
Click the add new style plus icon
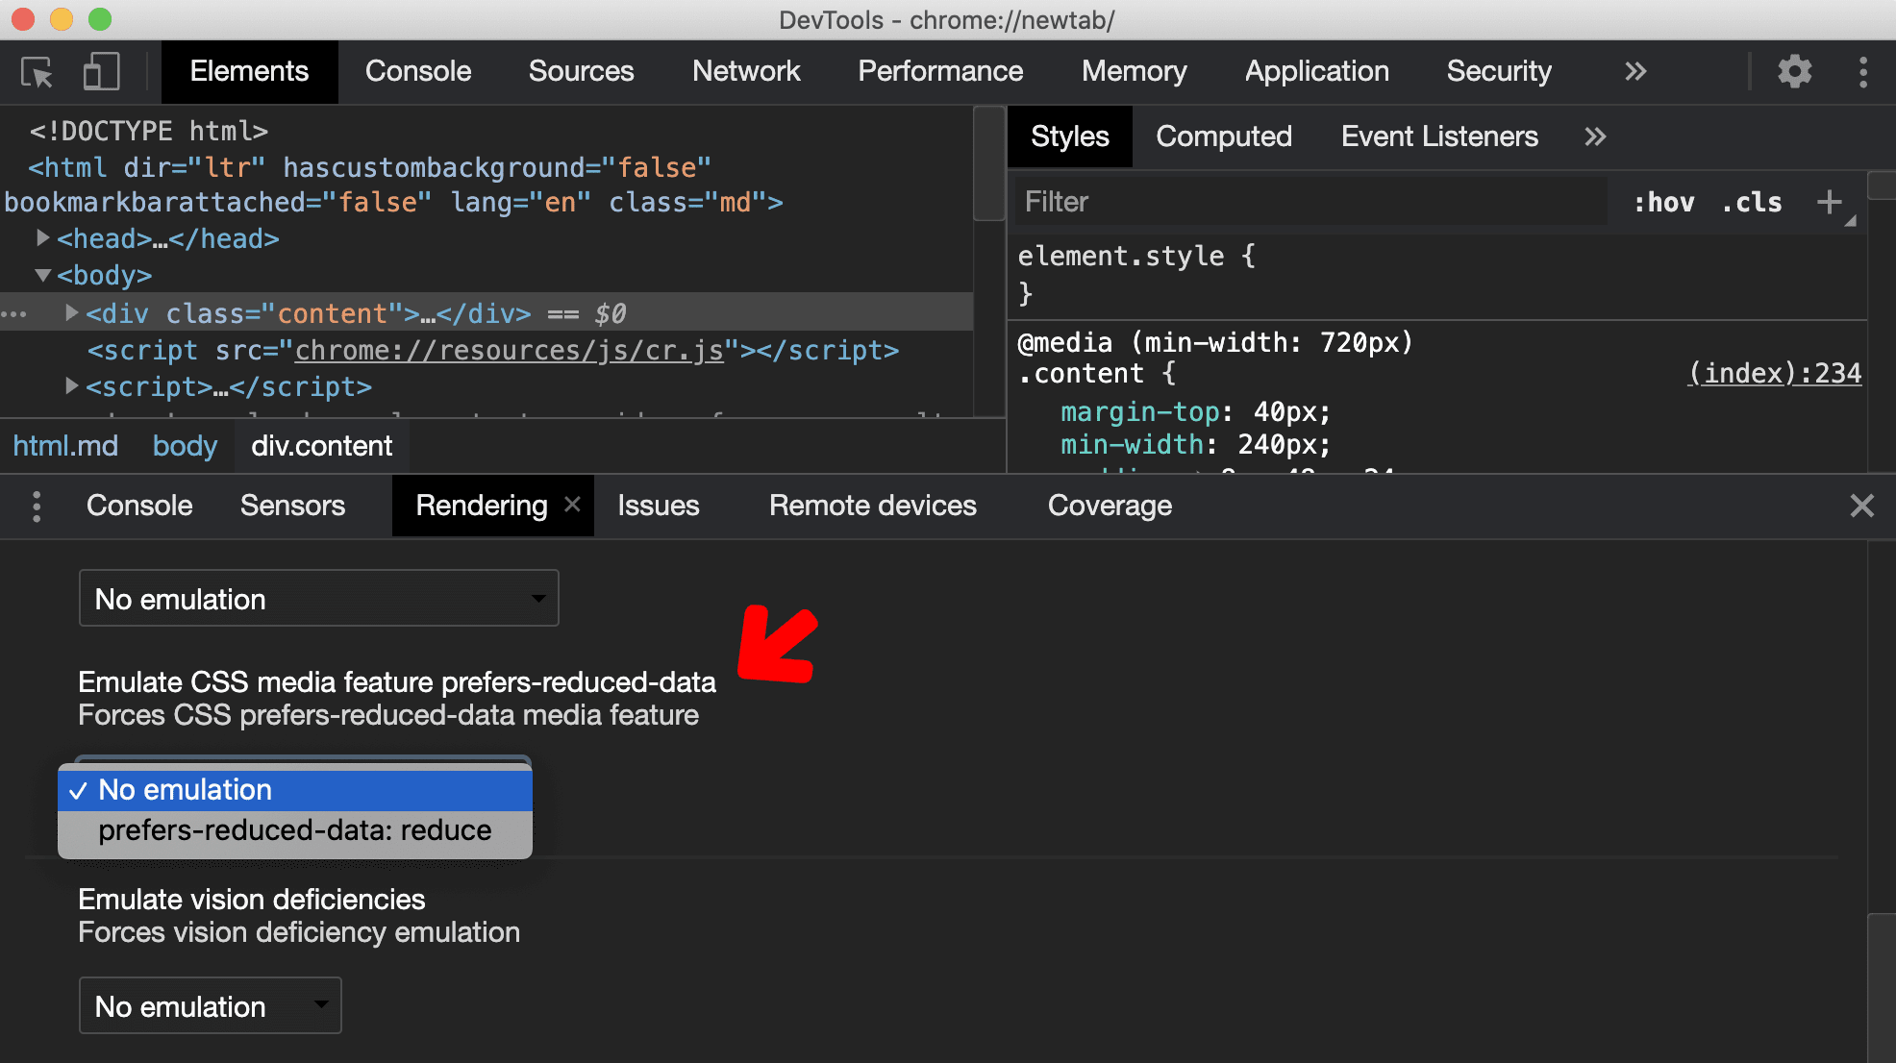click(1830, 202)
